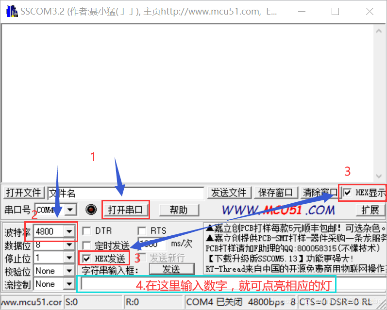The height and width of the screenshot is (310, 387).
Task: Enable the 定时发送 timed send checkbox
Action: point(86,245)
